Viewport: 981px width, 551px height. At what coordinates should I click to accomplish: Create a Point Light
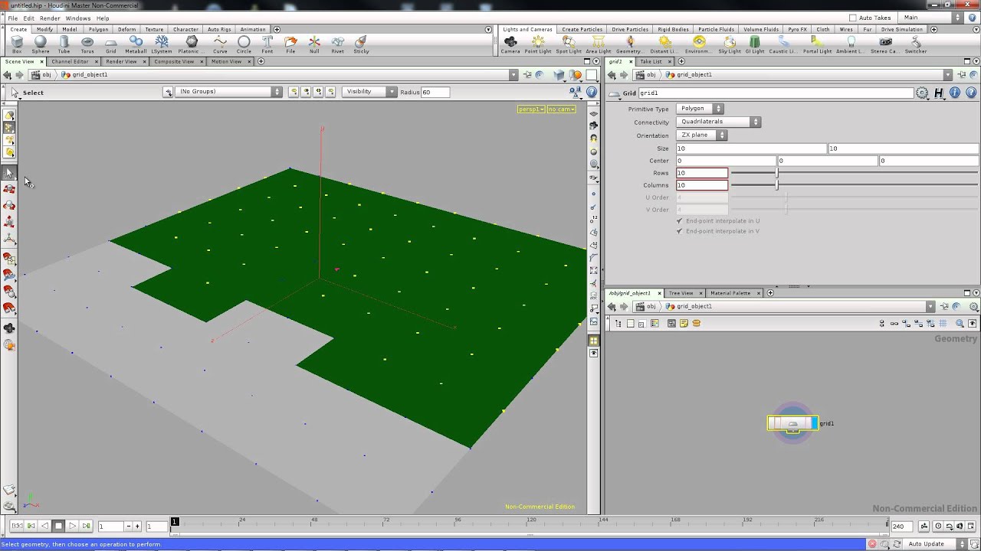coord(538,44)
